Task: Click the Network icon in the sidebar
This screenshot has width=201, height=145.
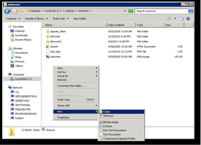Action: coord(10,87)
